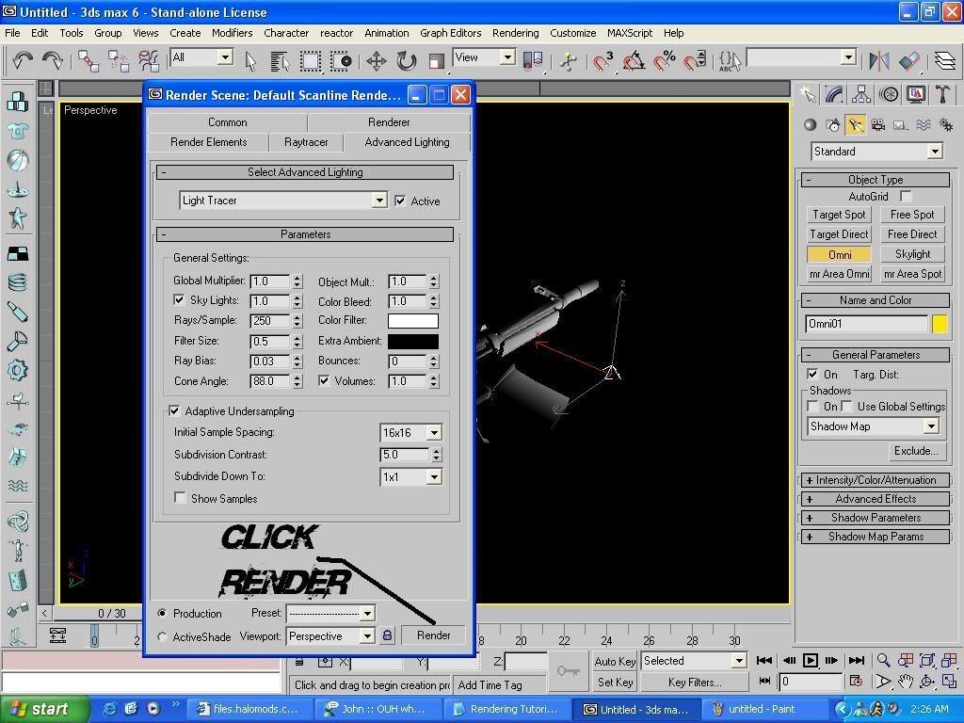The width and height of the screenshot is (964, 723).
Task: Switch to the Raytracer tab
Action: point(306,142)
